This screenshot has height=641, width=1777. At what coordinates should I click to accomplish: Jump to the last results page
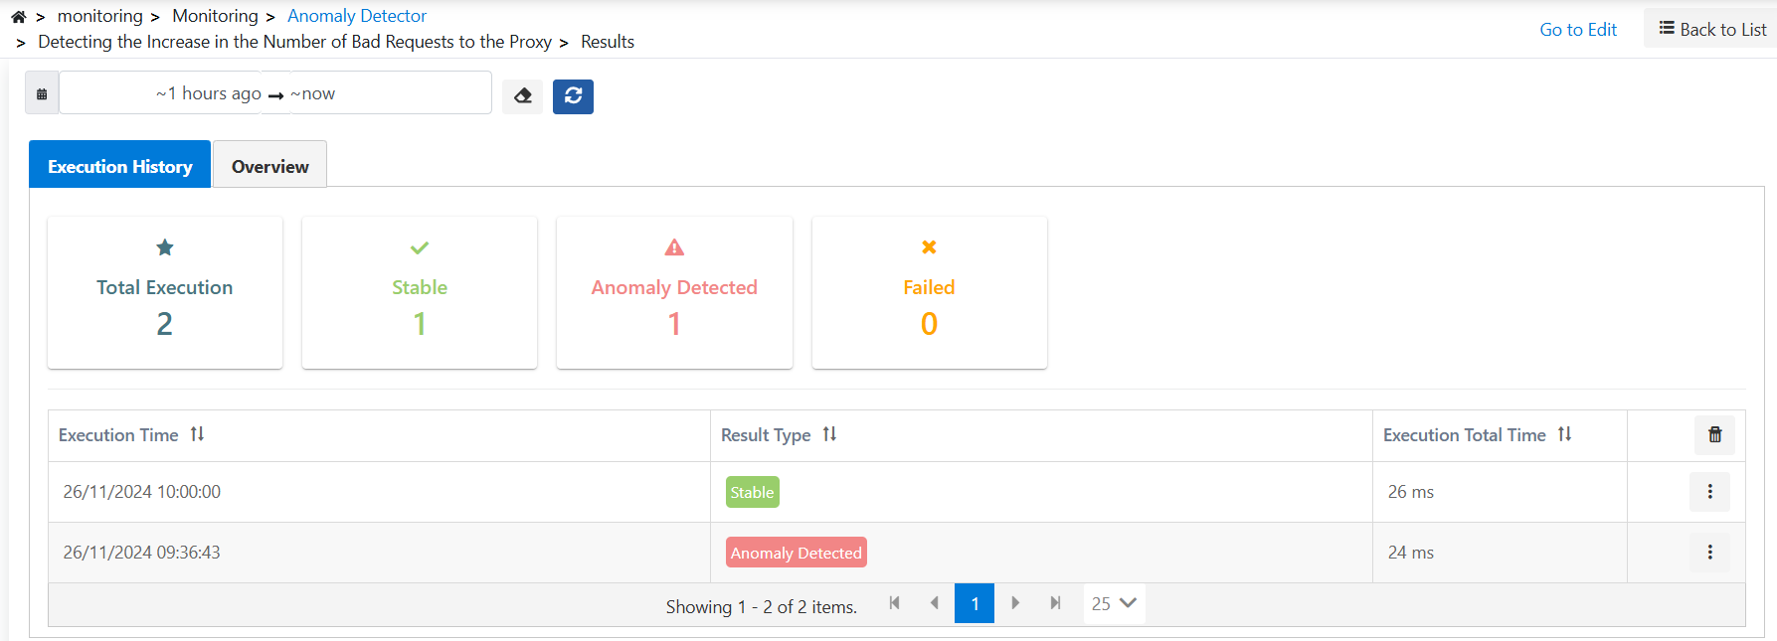1055,603
